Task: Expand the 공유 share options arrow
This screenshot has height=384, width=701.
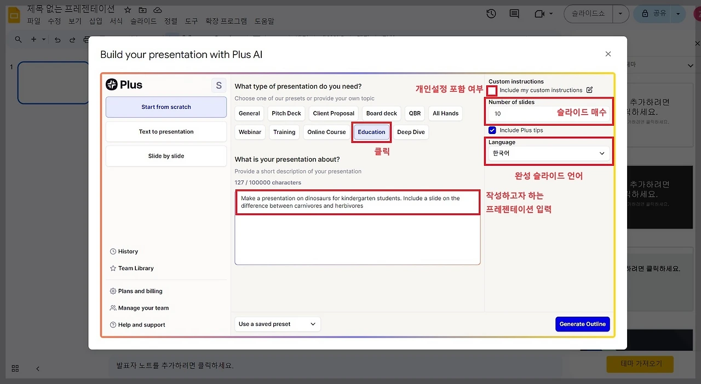Action: (x=679, y=14)
